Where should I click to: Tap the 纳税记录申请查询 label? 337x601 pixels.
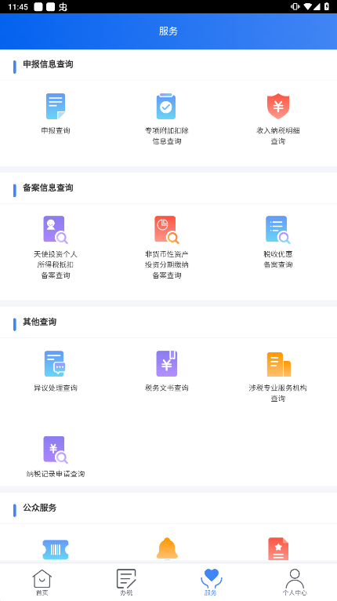(x=56, y=474)
